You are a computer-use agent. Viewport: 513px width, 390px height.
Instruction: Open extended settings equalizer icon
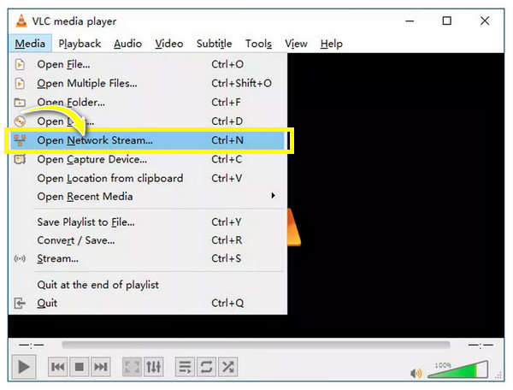tap(153, 367)
